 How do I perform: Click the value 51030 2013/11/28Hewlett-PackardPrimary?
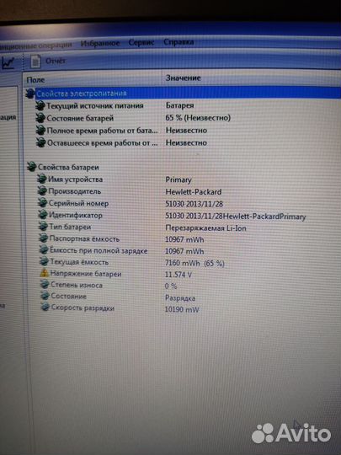coord(236,217)
